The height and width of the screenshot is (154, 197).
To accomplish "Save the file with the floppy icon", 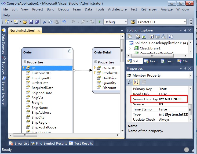I will [31, 22].
